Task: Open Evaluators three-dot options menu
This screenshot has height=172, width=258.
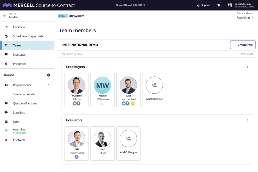Action: tap(248, 120)
